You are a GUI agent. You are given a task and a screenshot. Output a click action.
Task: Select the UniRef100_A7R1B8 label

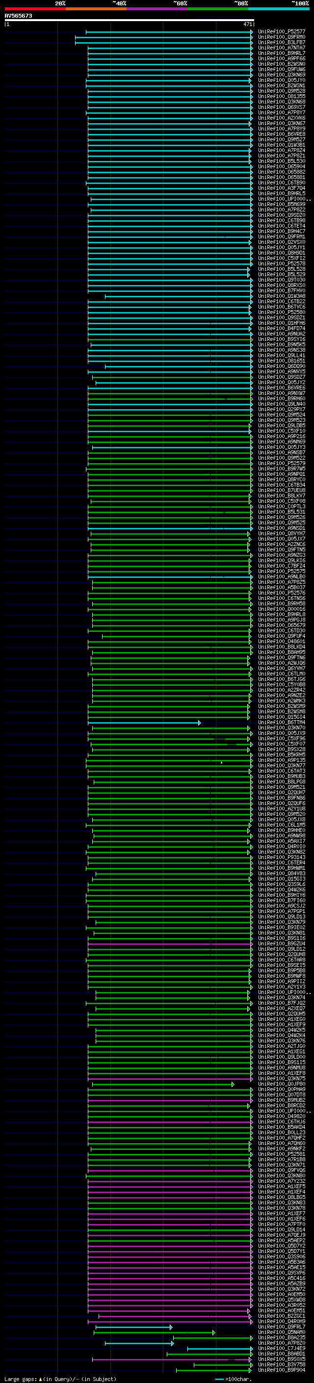point(282,1160)
